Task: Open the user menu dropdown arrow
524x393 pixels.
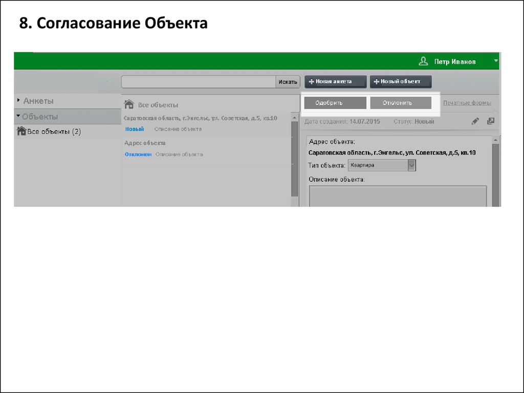Action: [x=495, y=61]
